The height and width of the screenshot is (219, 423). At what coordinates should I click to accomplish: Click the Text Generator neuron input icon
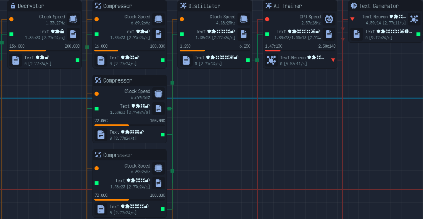pyautogui.click(x=414, y=19)
